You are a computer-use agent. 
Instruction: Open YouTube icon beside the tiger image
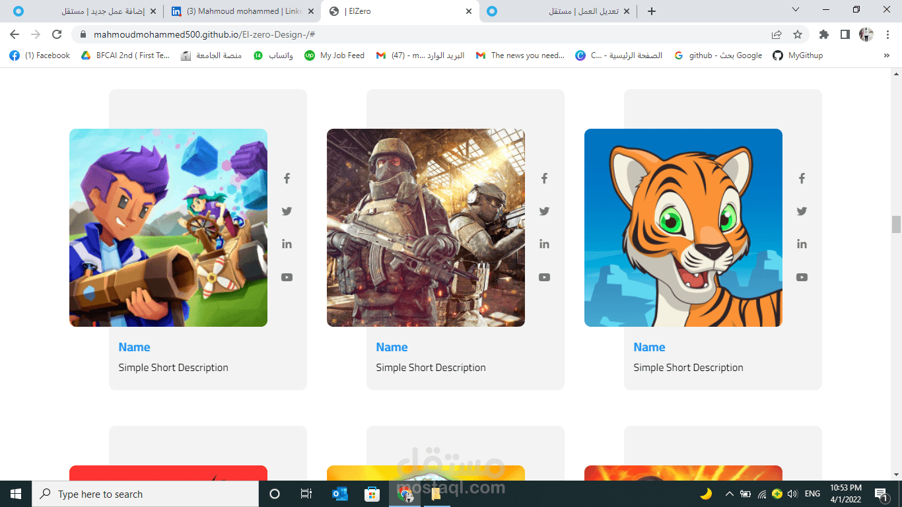802,277
